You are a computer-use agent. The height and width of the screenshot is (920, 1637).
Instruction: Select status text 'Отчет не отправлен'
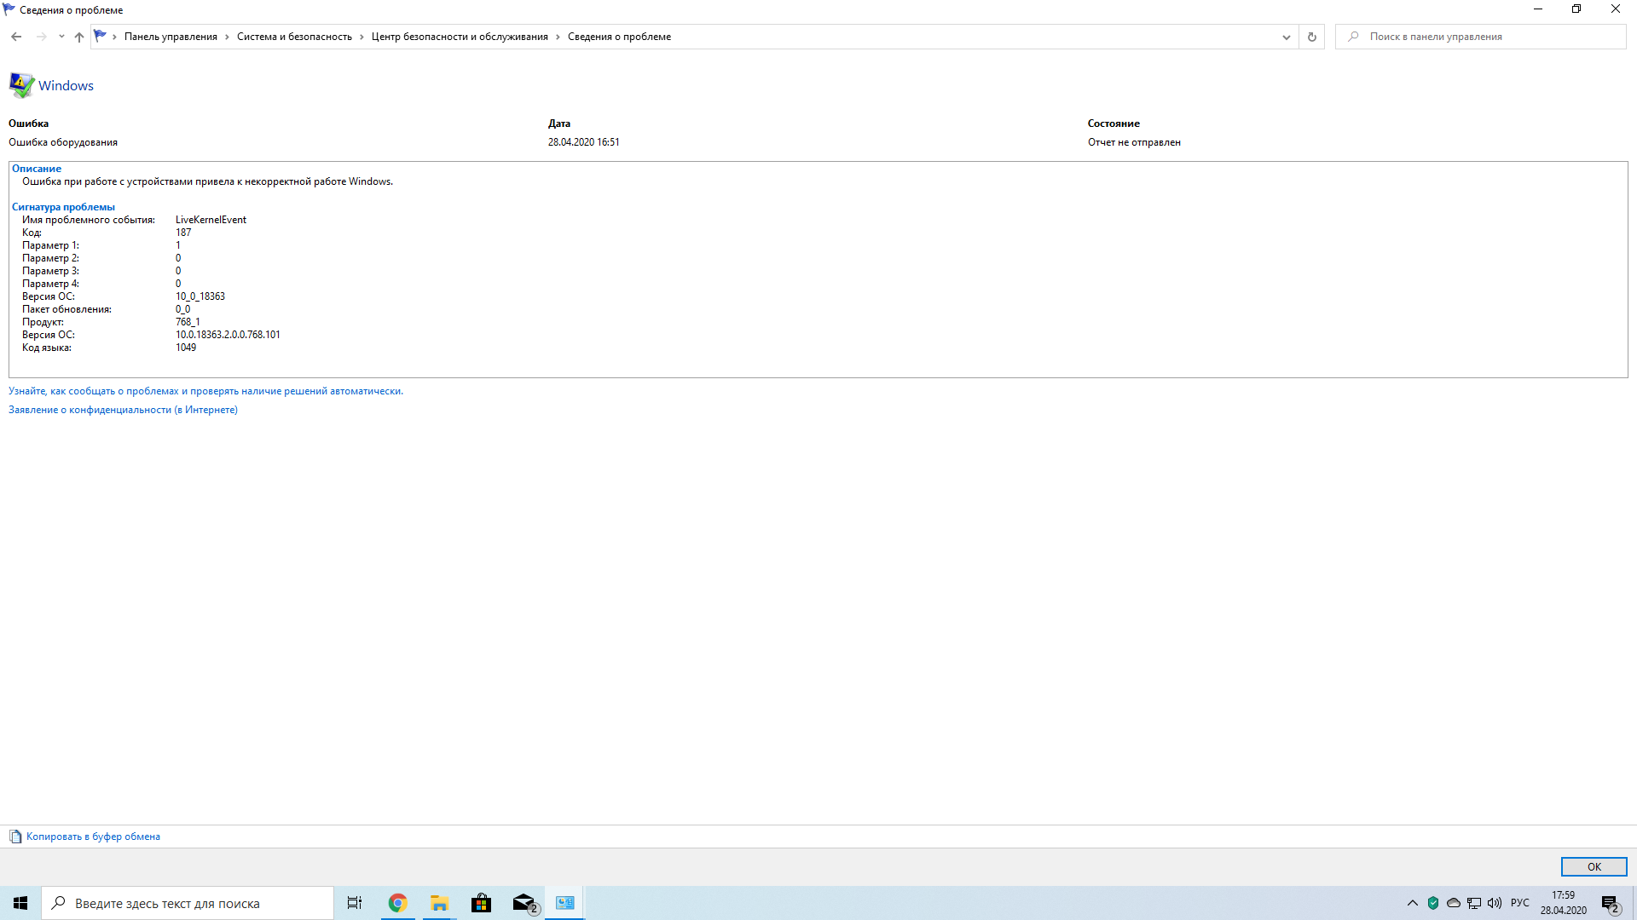click(1134, 142)
